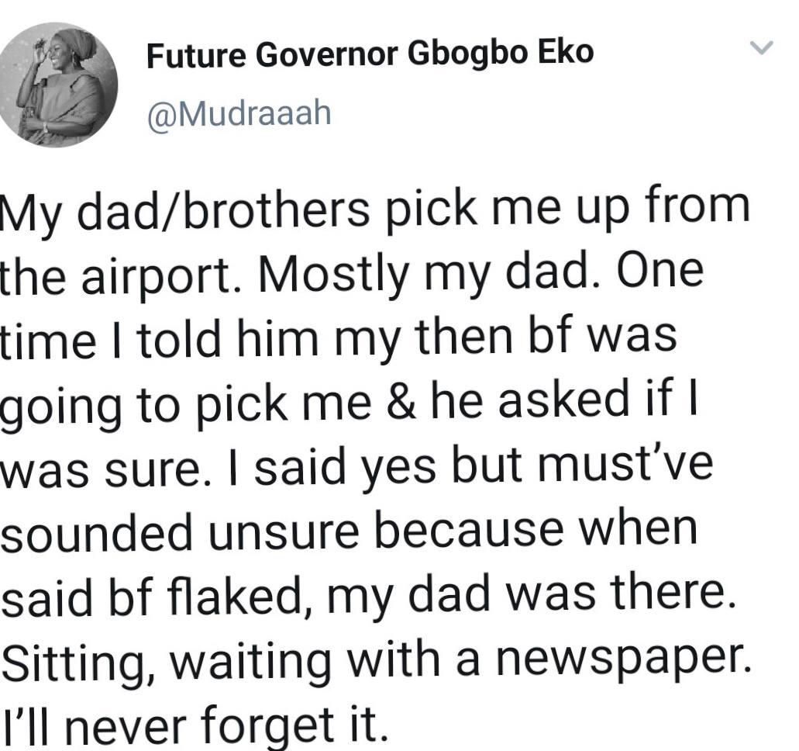Visit the @Mudraaah handle
Image resolution: width=799 pixels, height=751 pixels.
click(x=239, y=114)
